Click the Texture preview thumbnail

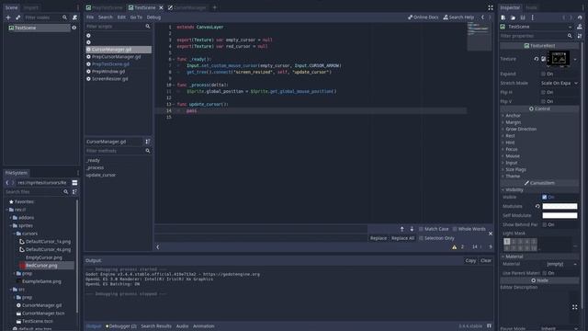(559, 59)
